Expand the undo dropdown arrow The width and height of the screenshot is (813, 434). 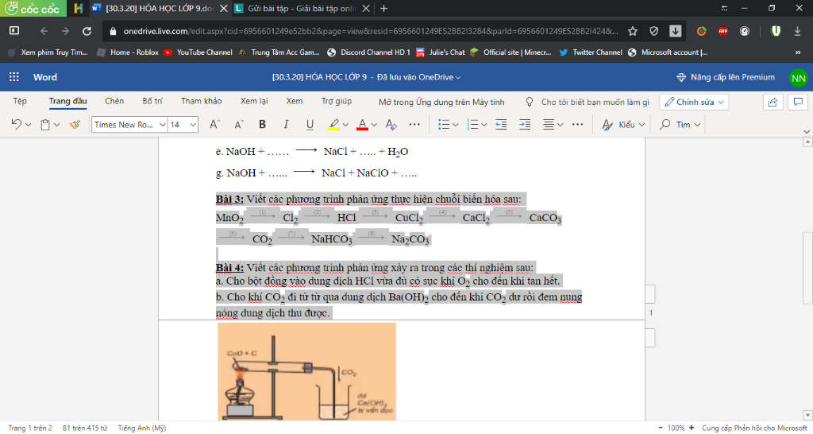pos(28,125)
